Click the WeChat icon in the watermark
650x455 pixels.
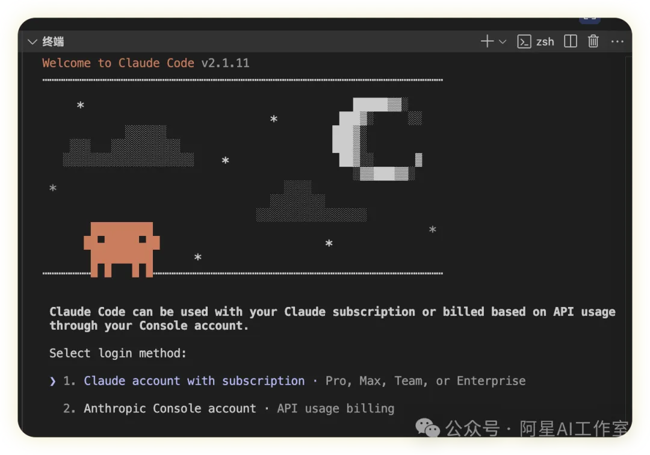coord(429,428)
